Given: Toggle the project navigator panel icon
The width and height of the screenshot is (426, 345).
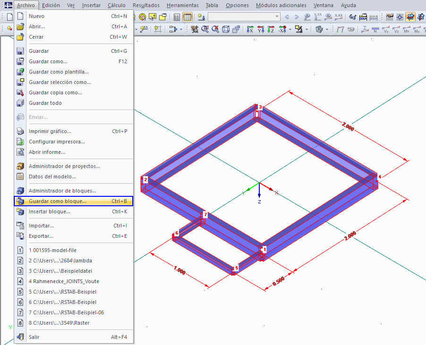Looking at the screenshot, I should click(177, 17).
